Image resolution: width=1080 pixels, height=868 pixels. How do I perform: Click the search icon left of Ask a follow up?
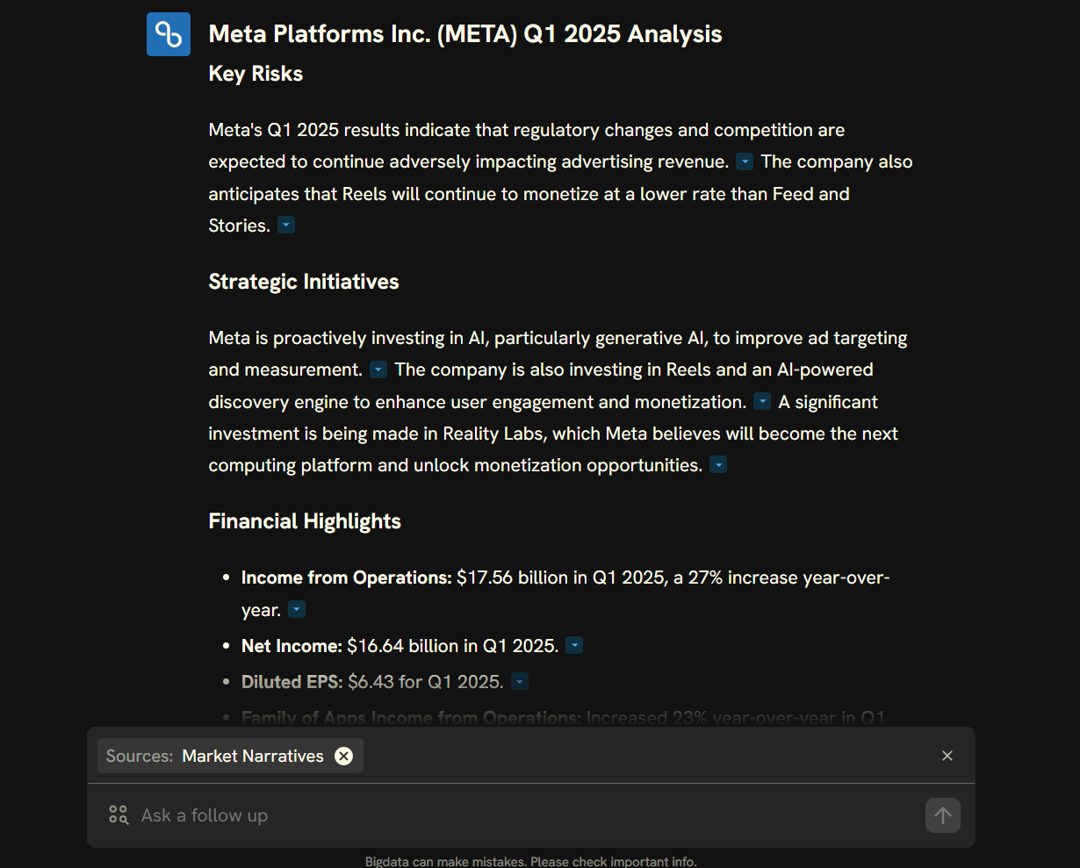point(119,815)
